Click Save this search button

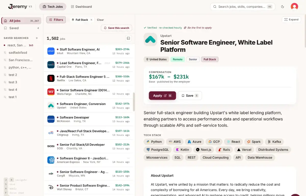(116, 28)
